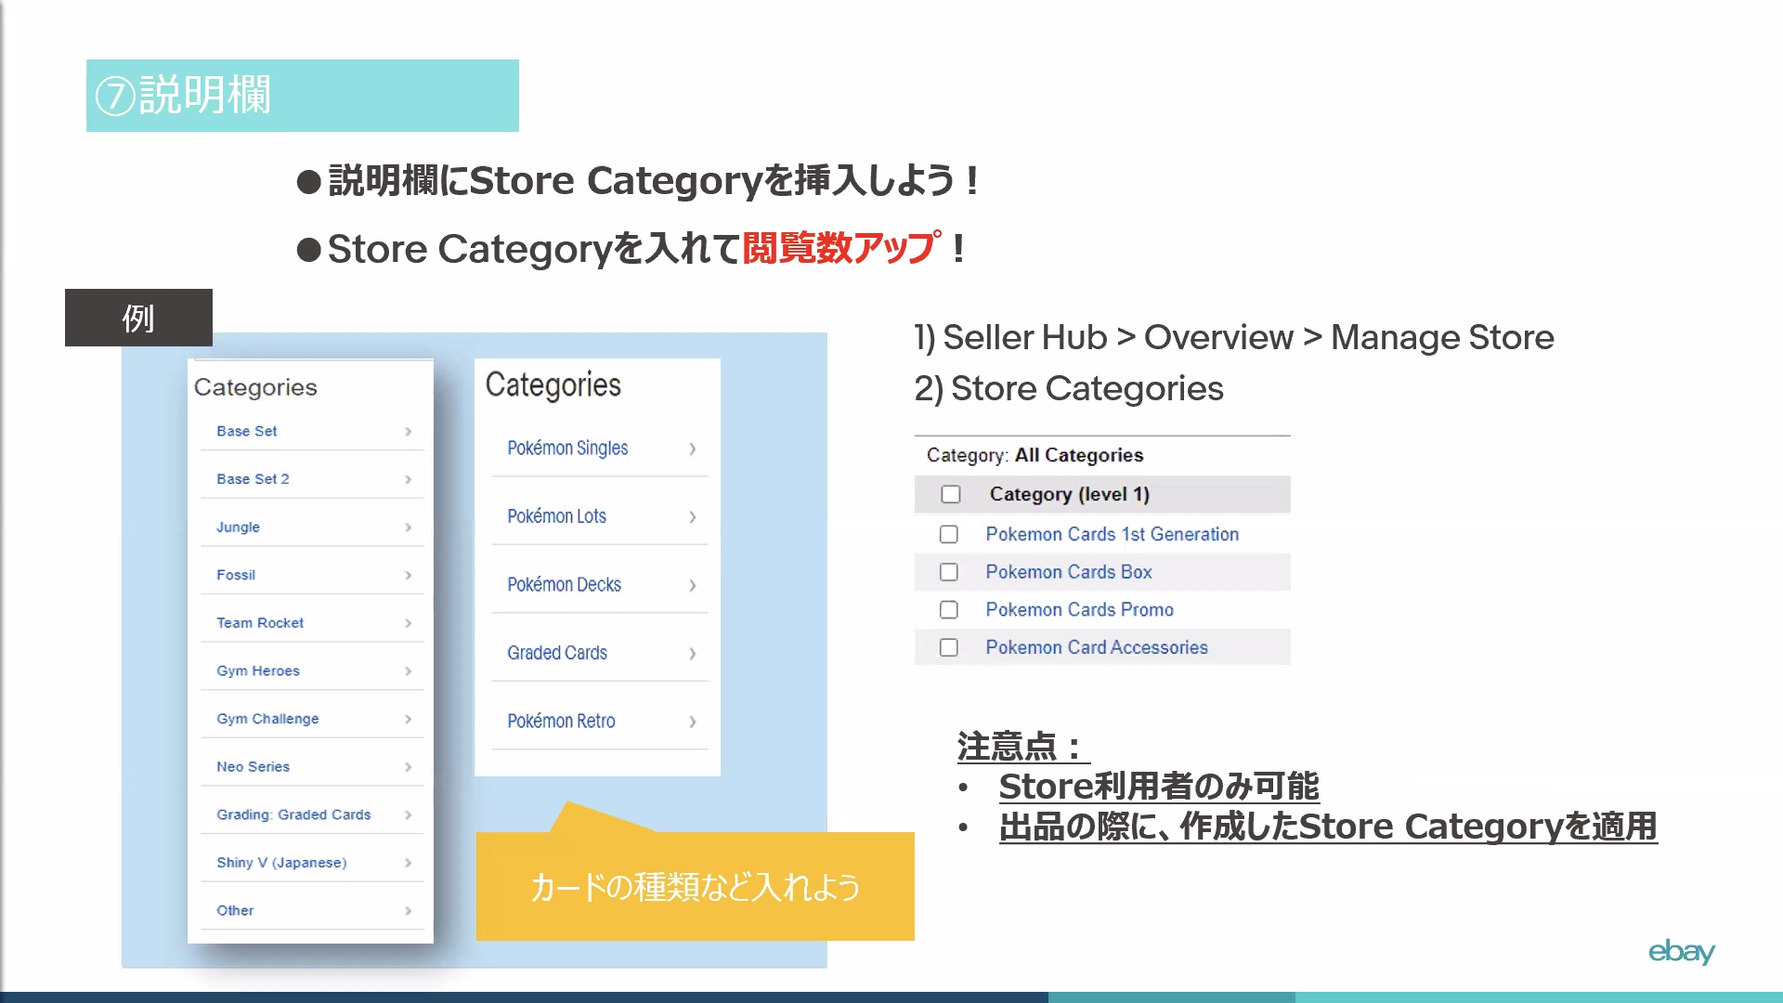Viewport: 1783px width, 1003px height.
Task: Click the arrow beside Pokémon Retro
Action: (692, 722)
